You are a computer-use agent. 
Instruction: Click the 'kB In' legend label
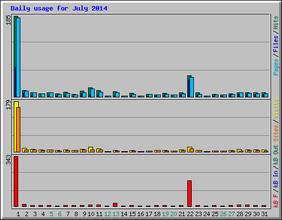coord(276,180)
